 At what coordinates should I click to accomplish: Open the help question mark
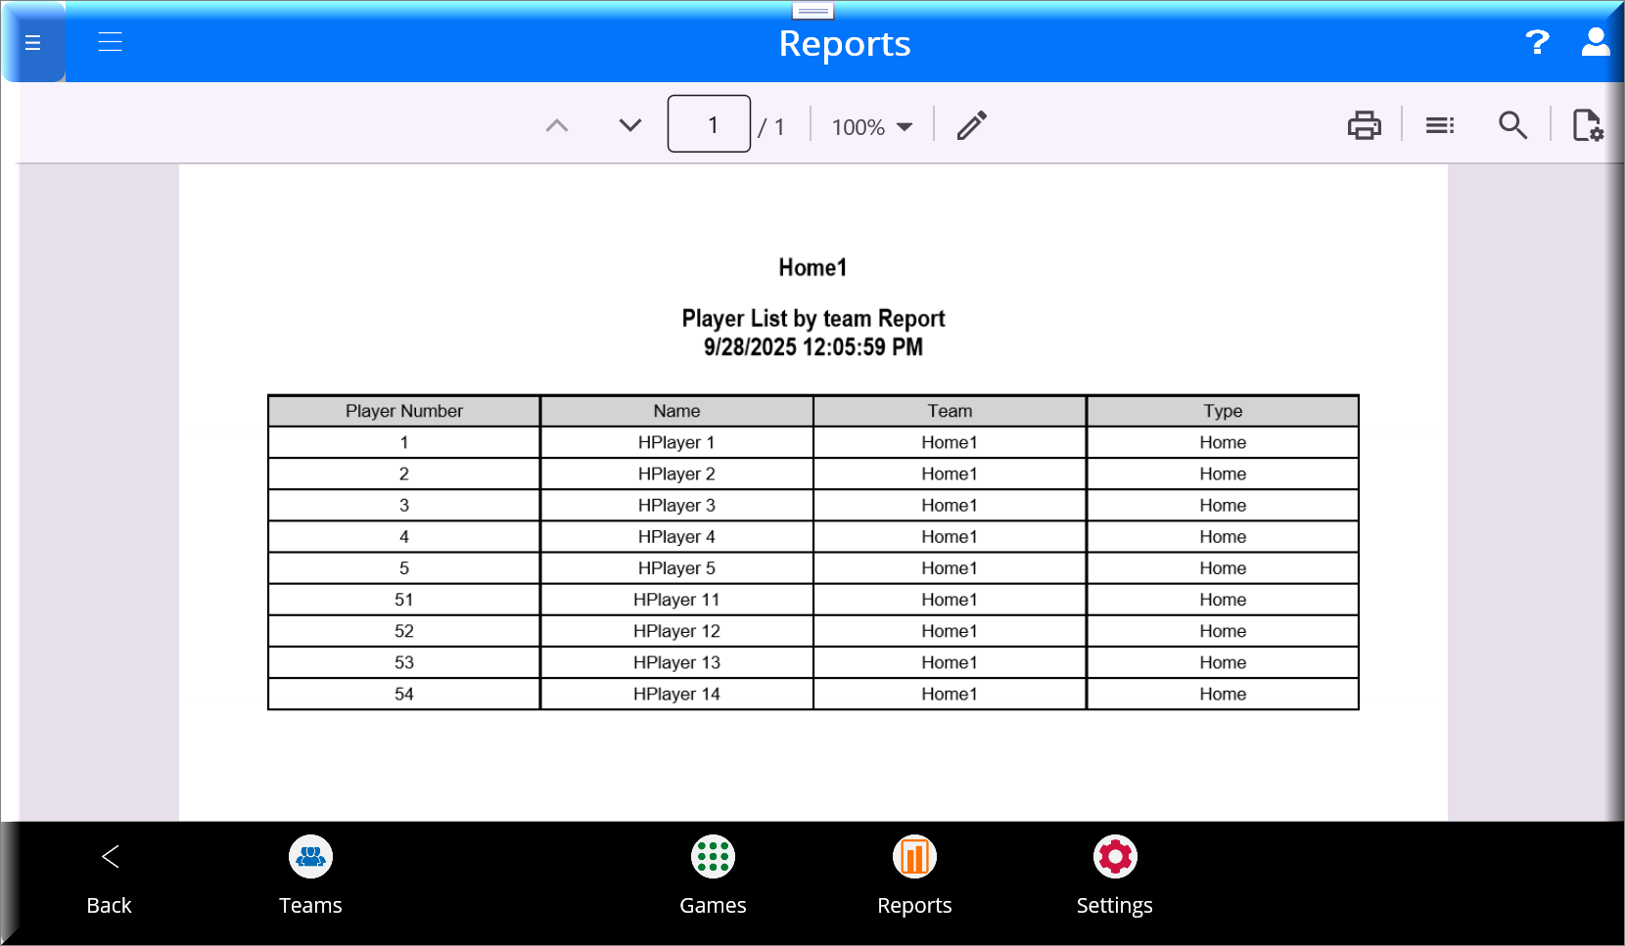pyautogui.click(x=1537, y=42)
